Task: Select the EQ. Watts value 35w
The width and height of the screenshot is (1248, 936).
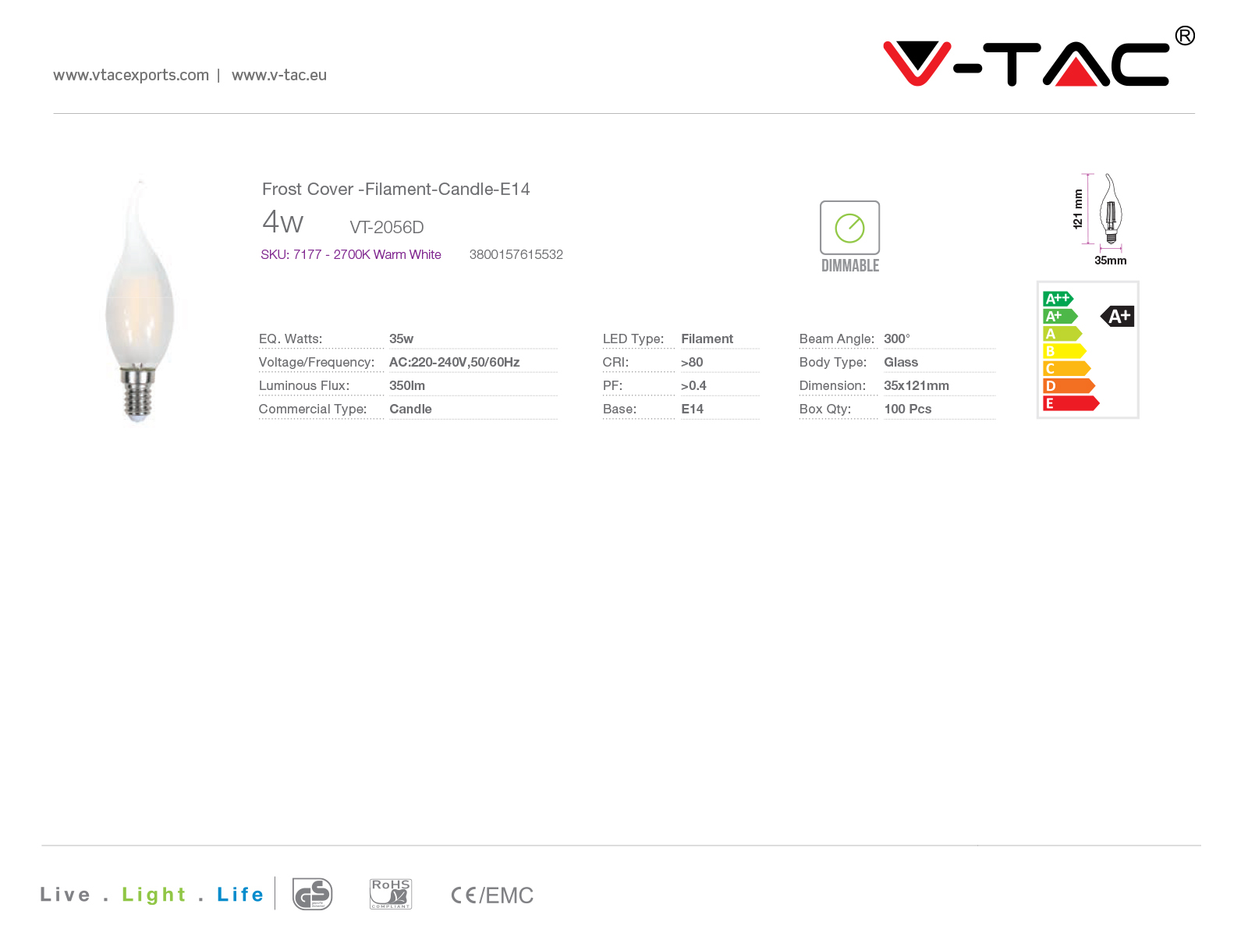Action: click(x=402, y=339)
